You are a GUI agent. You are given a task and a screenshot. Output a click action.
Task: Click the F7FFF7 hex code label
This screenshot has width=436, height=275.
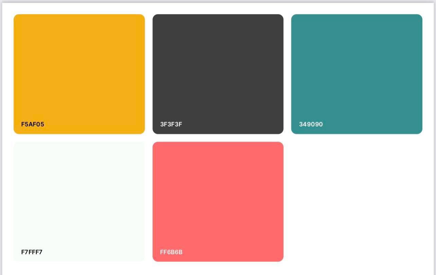32,252
